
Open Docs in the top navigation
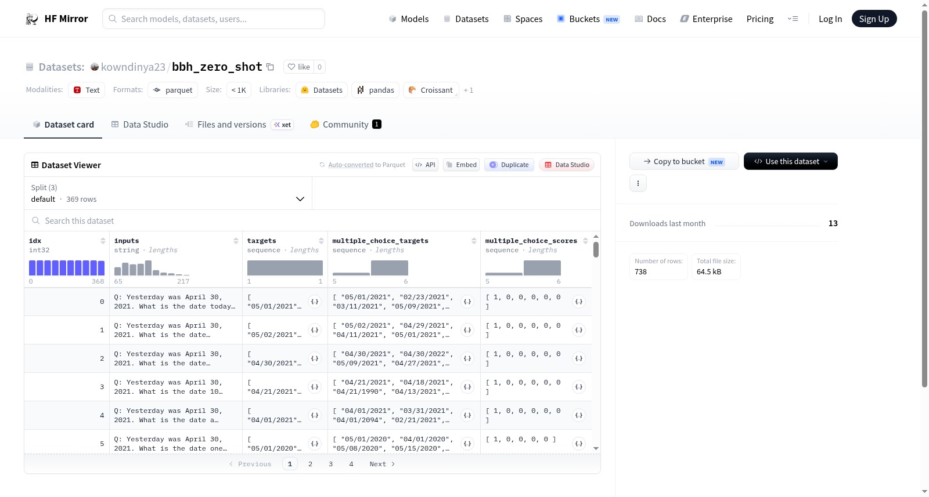650,19
